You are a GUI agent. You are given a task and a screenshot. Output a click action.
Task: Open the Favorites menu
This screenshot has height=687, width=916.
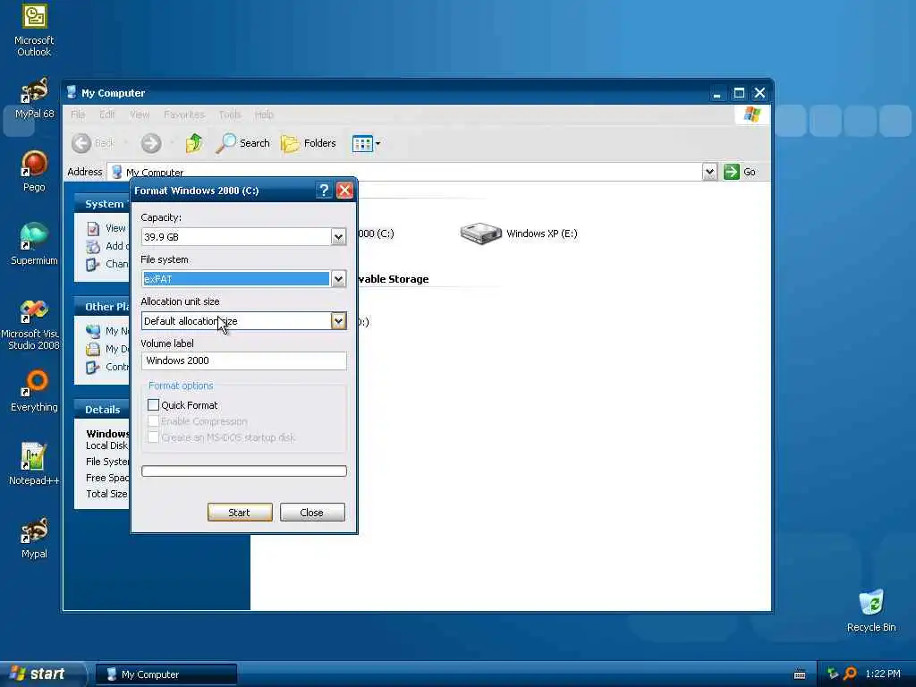tap(184, 114)
